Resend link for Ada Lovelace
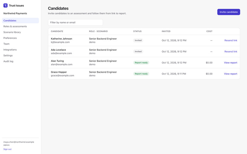 coord(231,52)
